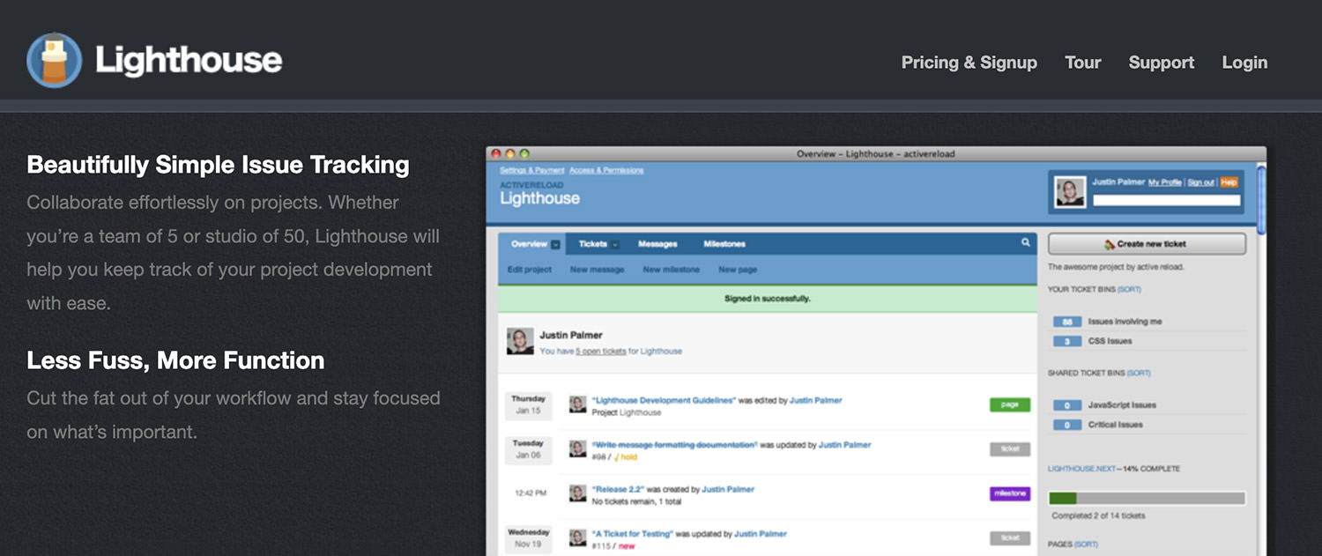1322x556 pixels.
Task: Open the Tour page
Action: point(1082,63)
